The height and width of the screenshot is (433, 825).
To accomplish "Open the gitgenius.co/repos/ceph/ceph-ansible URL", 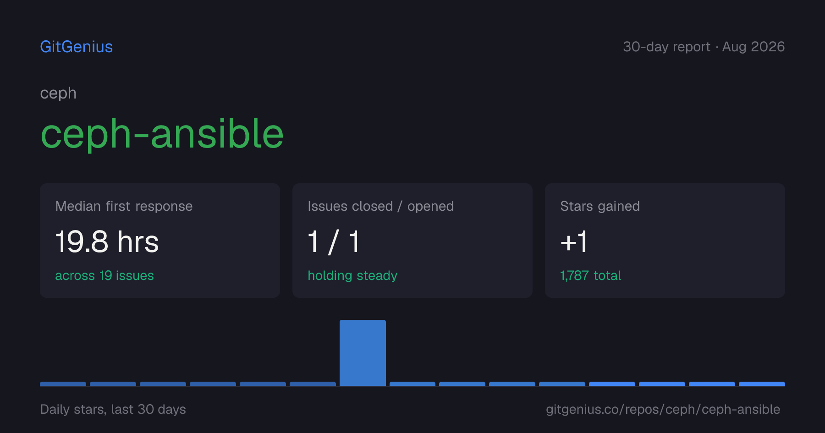I will click(x=663, y=409).
